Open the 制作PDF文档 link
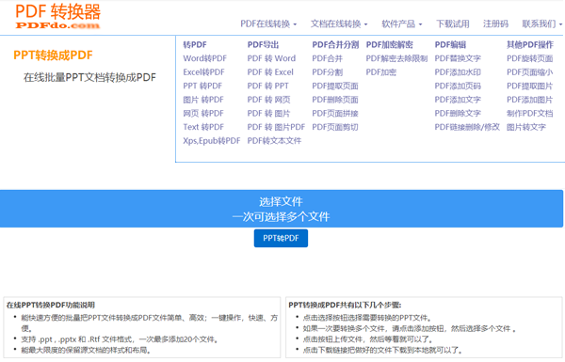The image size is (565, 362). pyautogui.click(x=529, y=114)
